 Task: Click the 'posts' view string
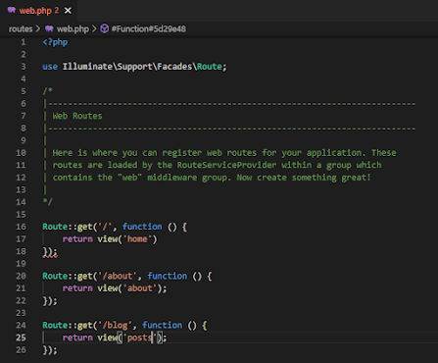140,337
